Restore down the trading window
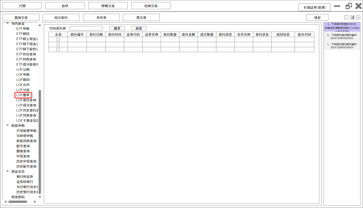 (x=349, y=6)
